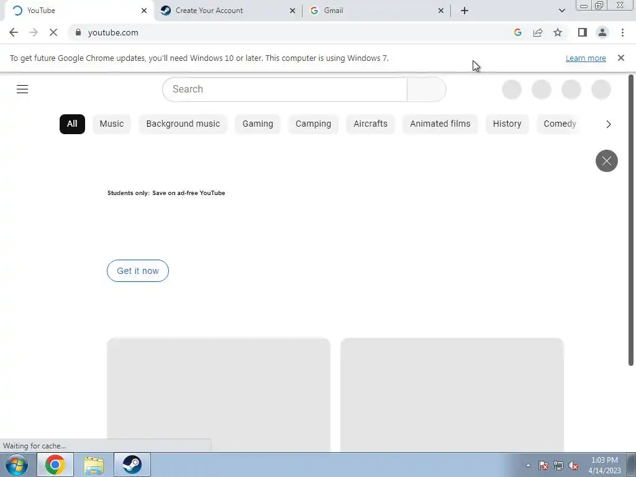
Task: Choose the Camping chip
Action: pos(313,124)
